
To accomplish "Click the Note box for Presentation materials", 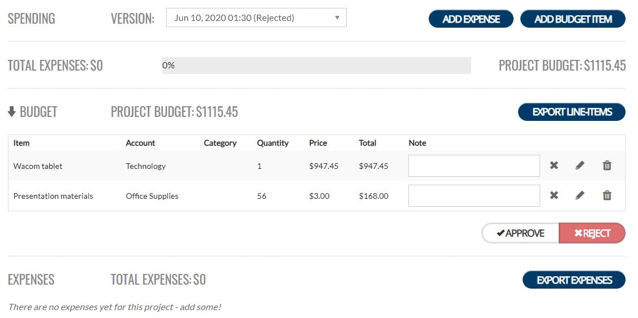I will [474, 195].
